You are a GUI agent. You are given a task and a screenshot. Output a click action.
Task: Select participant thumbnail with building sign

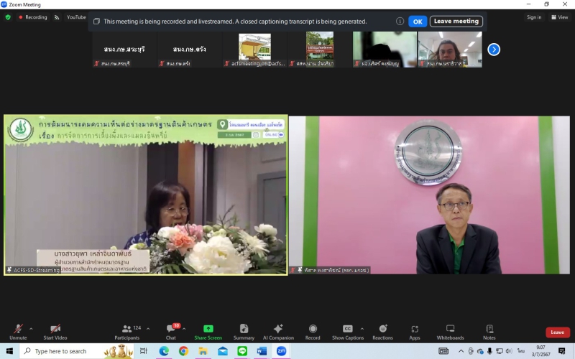click(320, 50)
